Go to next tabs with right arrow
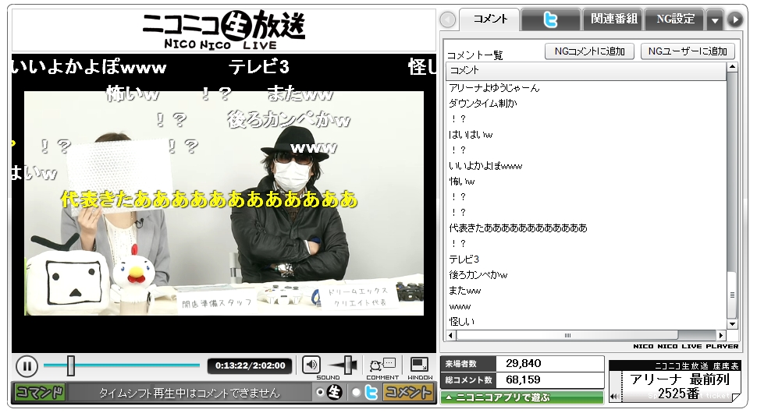 pyautogui.click(x=735, y=19)
